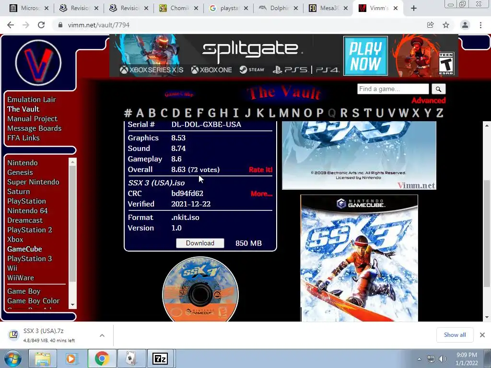The height and width of the screenshot is (368, 491).
Task: Open a new tab with the plus button
Action: coord(414,8)
